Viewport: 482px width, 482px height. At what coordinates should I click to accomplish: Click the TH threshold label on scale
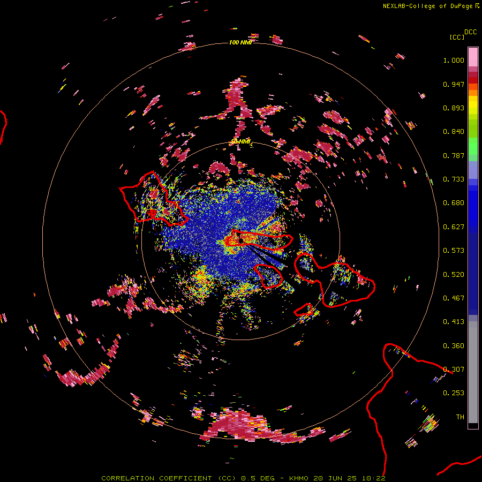[x=460, y=417]
